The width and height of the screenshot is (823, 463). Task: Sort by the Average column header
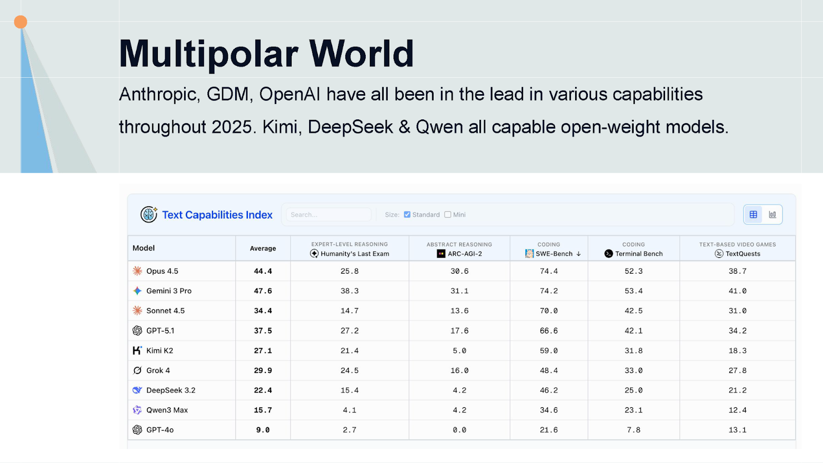[263, 248]
